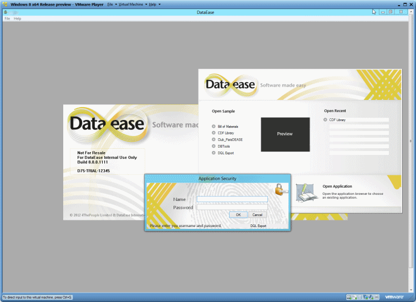Focus the Password input field
The width and height of the screenshot is (416, 302).
[232, 207]
